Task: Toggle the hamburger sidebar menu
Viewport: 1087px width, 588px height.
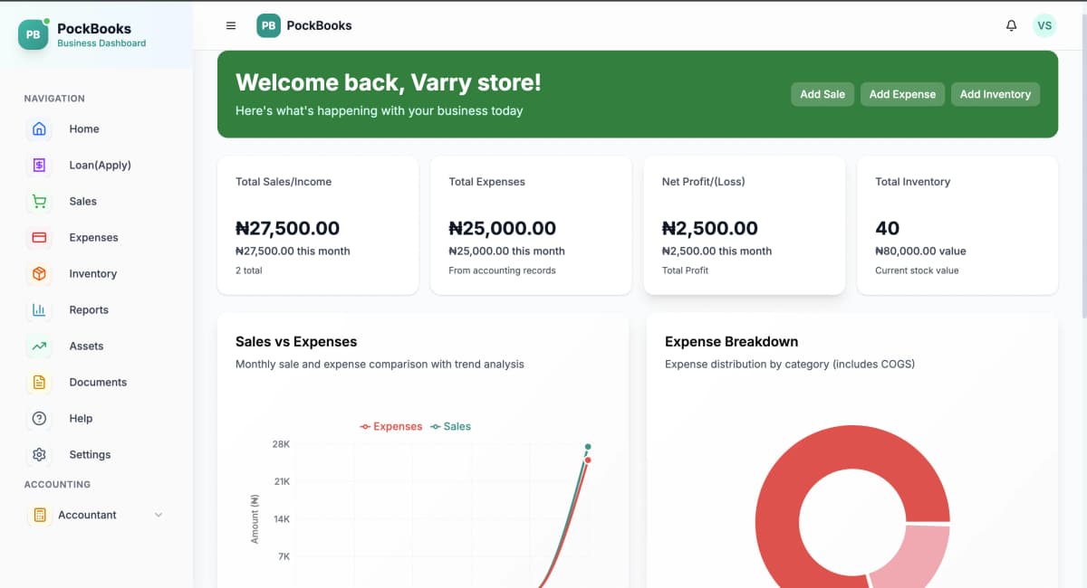Action: pos(231,25)
